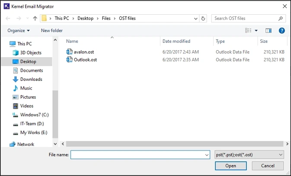Click the My Works (E:) drive icon
The image size is (291, 176).
[16, 133]
